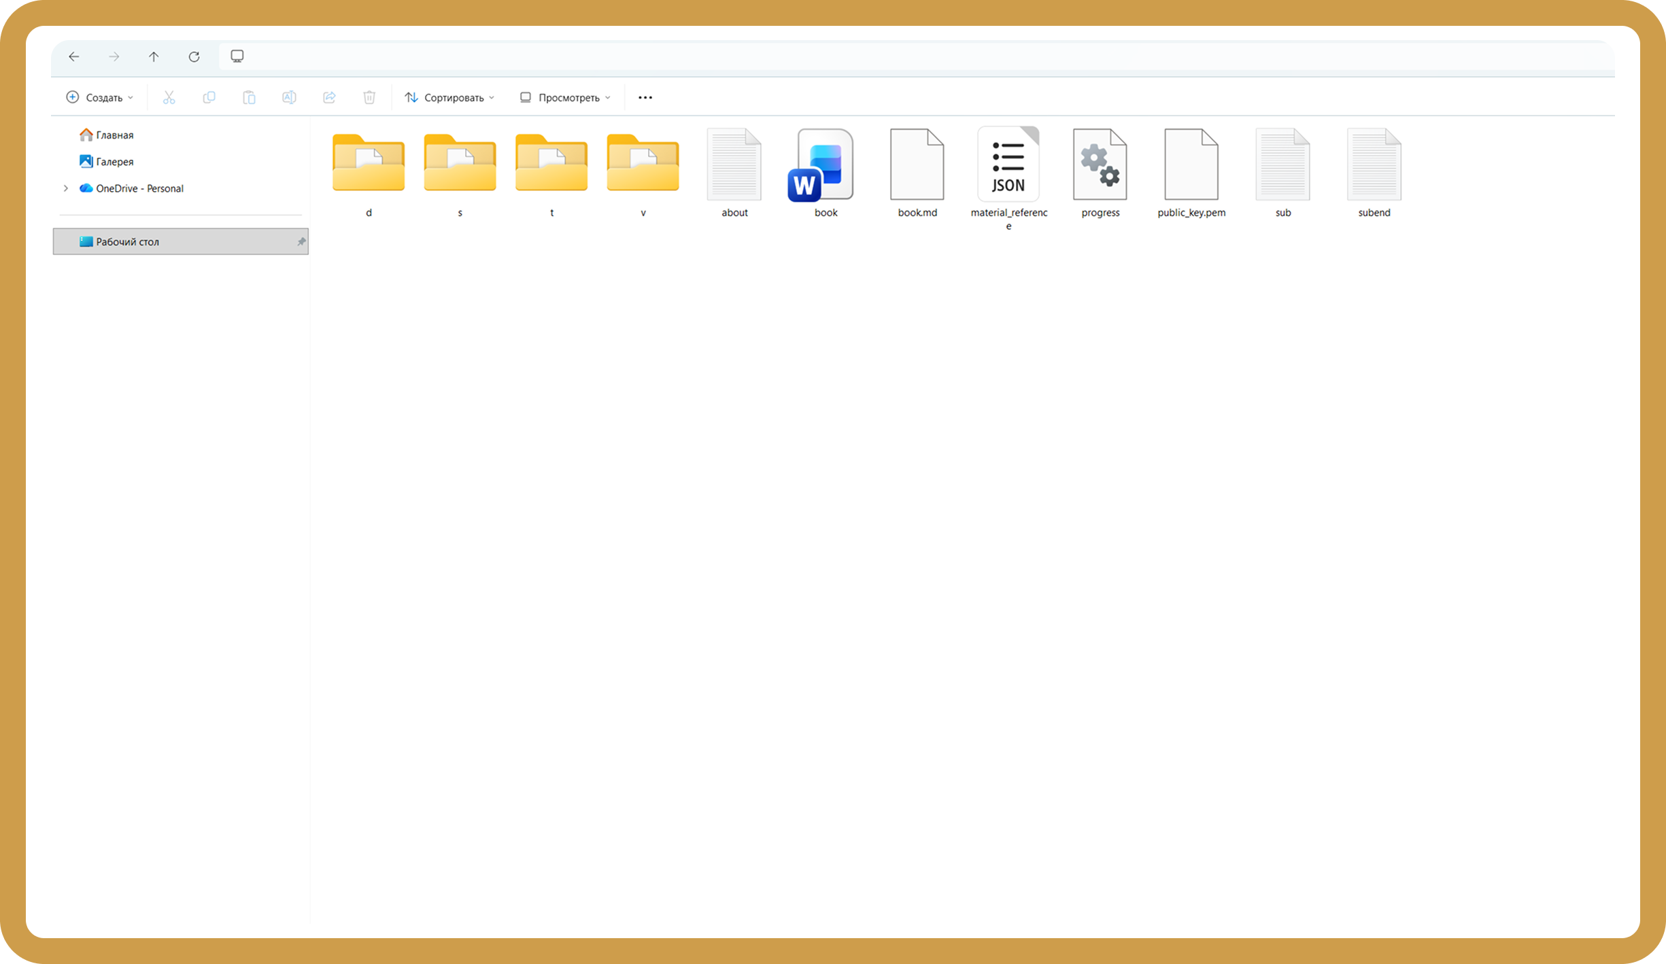Click the pin icon beside Рабочий стол
1666x964 pixels.
[x=301, y=241]
